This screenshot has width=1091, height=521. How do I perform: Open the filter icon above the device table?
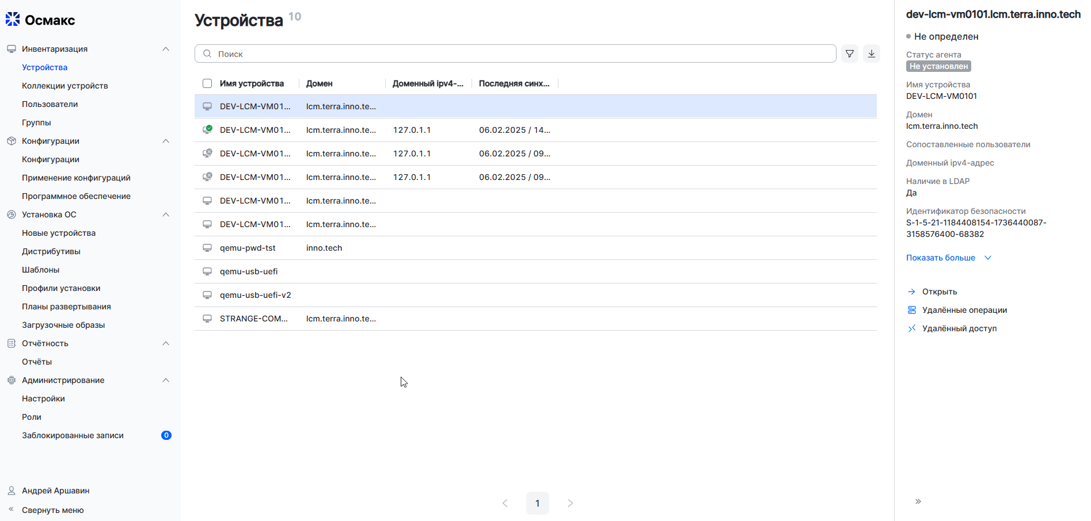[849, 53]
